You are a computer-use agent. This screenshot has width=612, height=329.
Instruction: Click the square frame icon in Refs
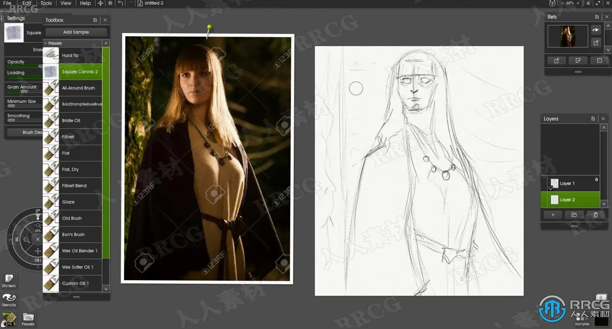[599, 60]
